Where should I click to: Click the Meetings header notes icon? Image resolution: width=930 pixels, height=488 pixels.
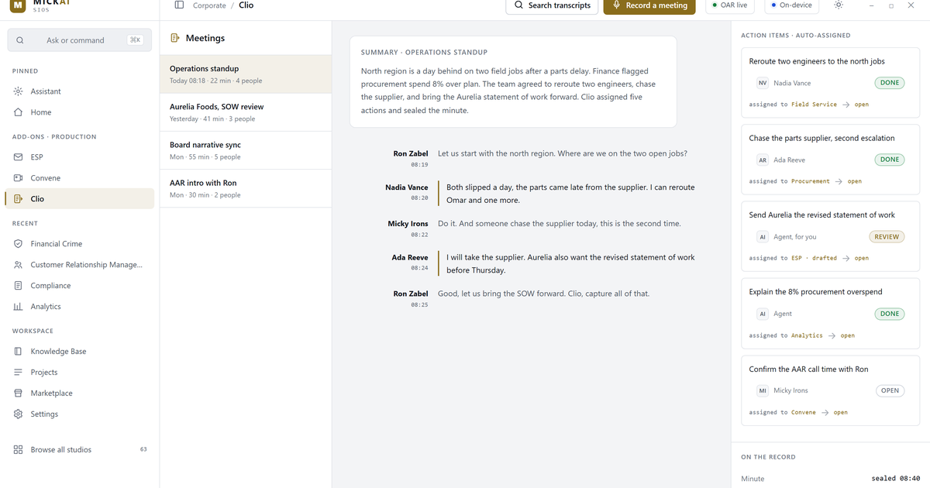[175, 38]
